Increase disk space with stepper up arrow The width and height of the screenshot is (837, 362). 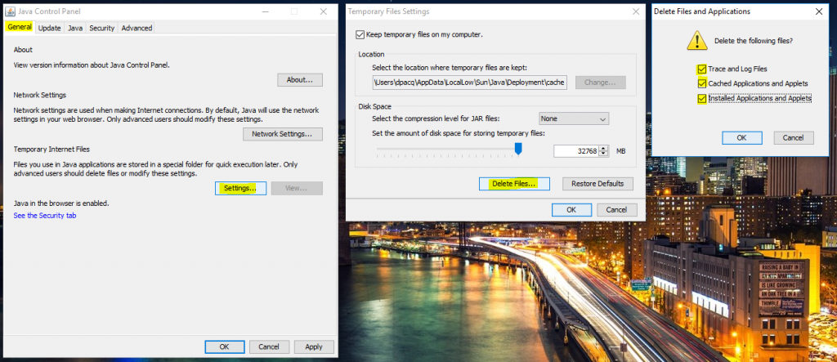pos(604,149)
